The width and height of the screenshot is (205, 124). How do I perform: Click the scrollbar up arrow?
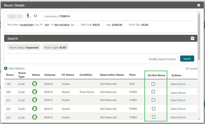coord(199,12)
